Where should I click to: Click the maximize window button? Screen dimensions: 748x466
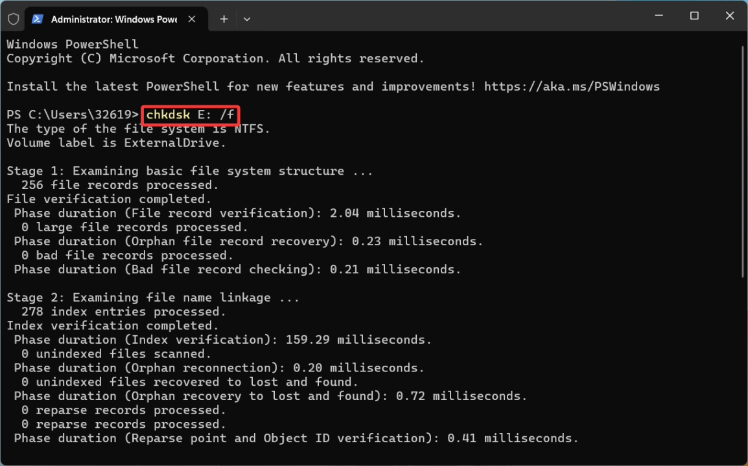pyautogui.click(x=694, y=16)
